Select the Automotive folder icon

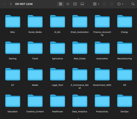102,48
